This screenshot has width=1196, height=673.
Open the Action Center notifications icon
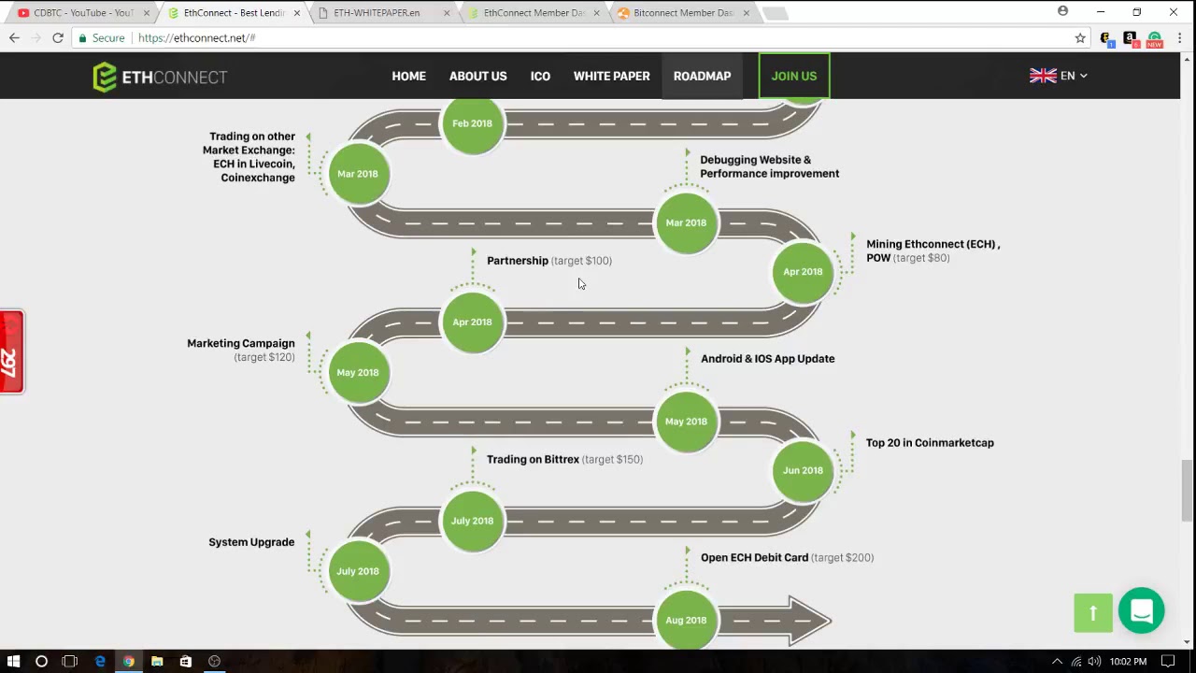(1168, 662)
